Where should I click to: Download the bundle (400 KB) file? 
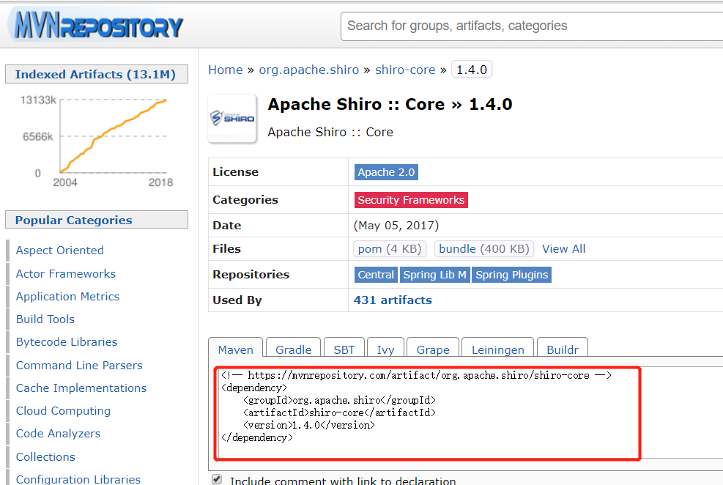484,249
